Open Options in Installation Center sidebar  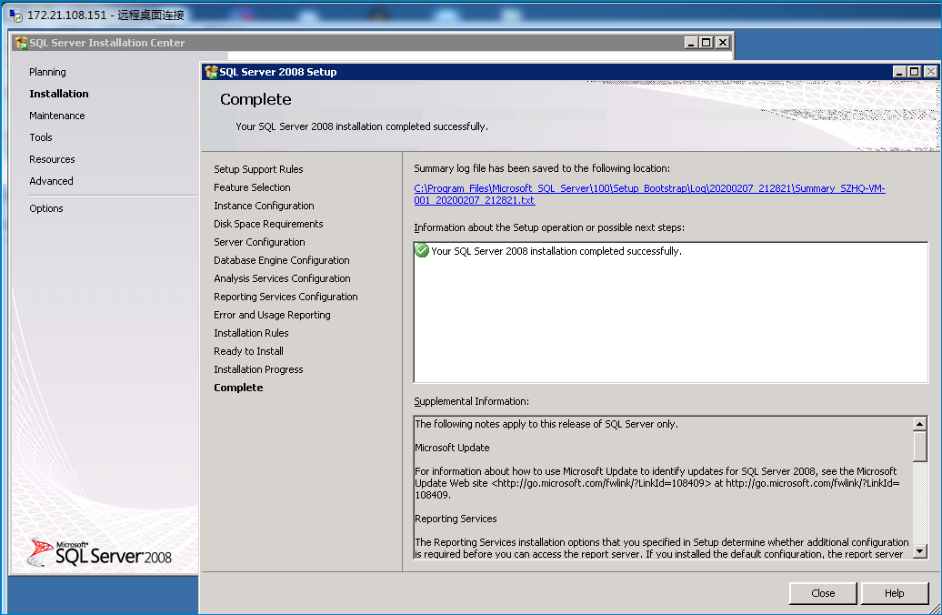[46, 208]
